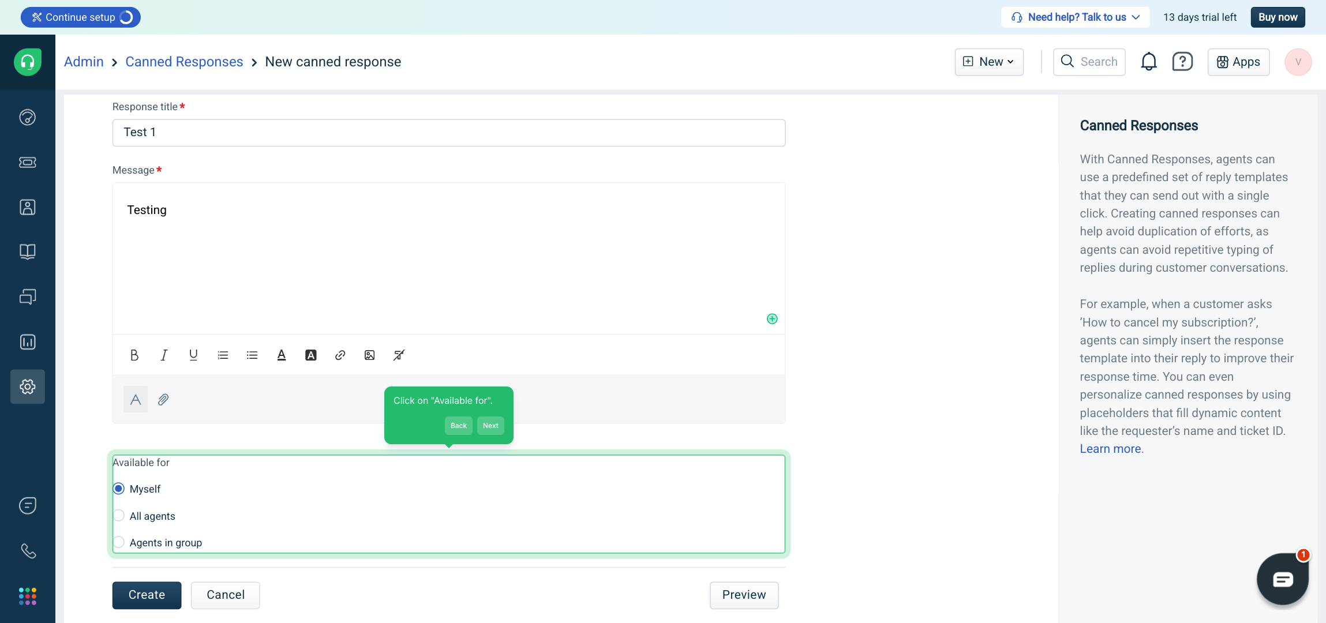Click the Bold formatting icon
The height and width of the screenshot is (623, 1326).
[134, 355]
